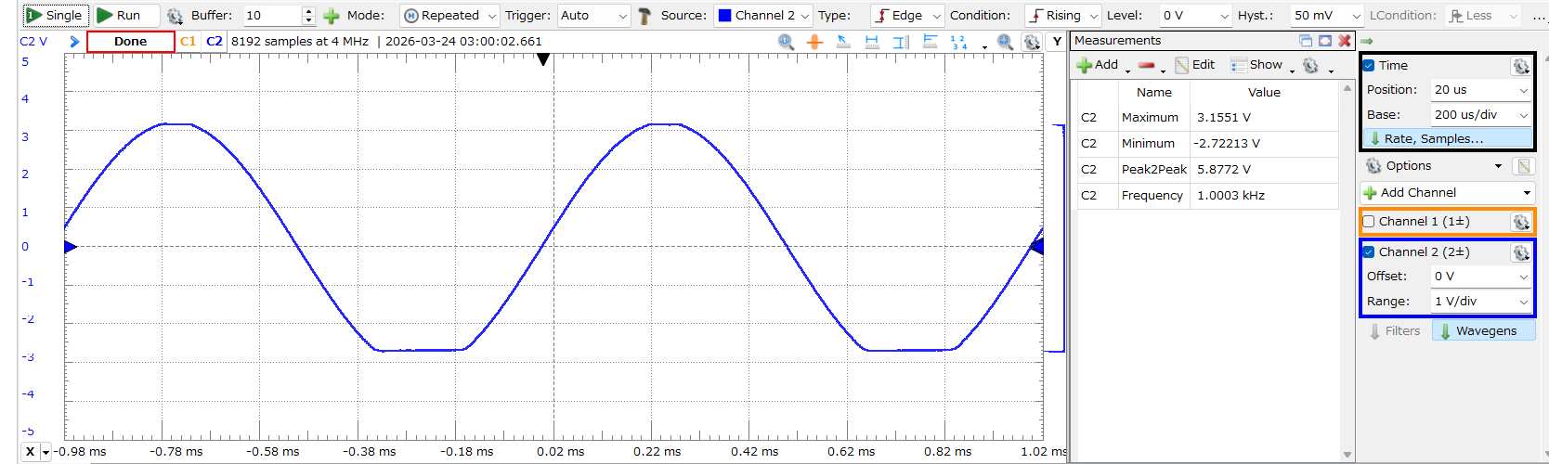Enable the Channel 1 checkbox

point(1369,222)
